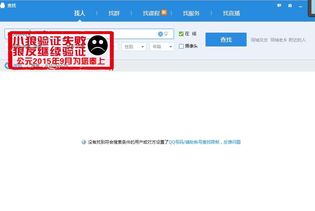315x211 pixels.
Task: Click the location pin icon in search bar
Action: (166, 34)
